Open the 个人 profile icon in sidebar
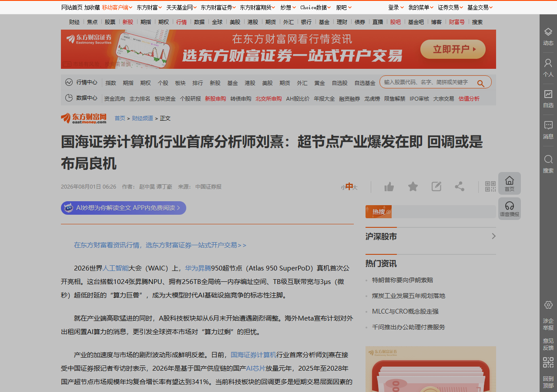Image resolution: width=557 pixels, height=392 pixels. pyautogui.click(x=548, y=63)
